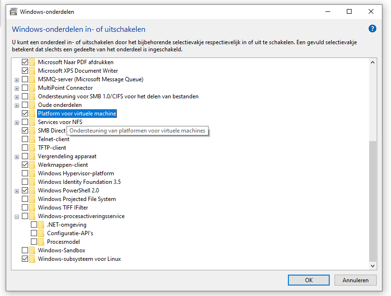Enable the Telnet-client checkbox
Viewport: 391px width, 296px height.
point(25,139)
